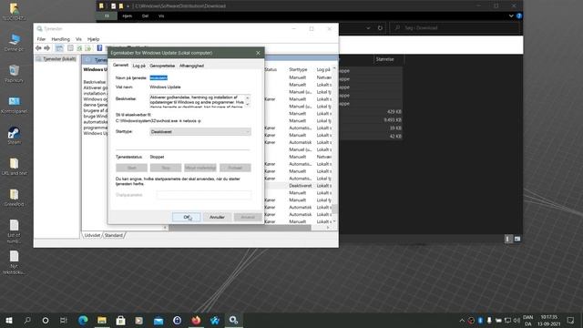Sort services by the Starttype column
This screenshot has width=583, height=328.
tap(298, 69)
